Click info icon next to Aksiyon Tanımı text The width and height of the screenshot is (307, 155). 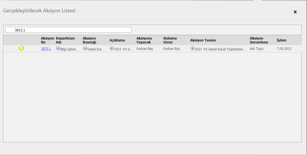[x=192, y=48]
